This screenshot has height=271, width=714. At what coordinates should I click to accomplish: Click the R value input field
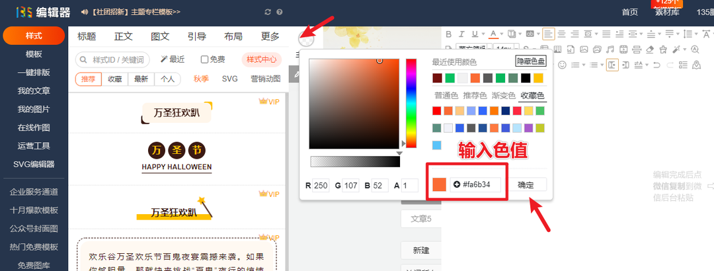coord(321,185)
